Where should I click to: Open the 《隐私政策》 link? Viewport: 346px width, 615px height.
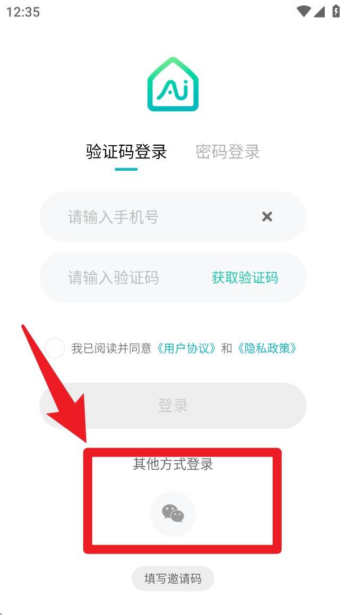tap(267, 348)
